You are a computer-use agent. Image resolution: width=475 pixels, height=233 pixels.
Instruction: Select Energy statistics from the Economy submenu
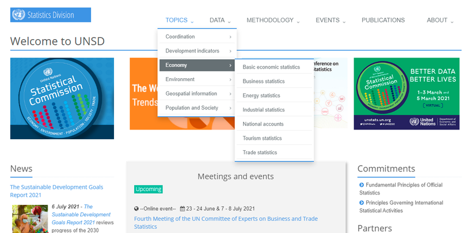(261, 96)
